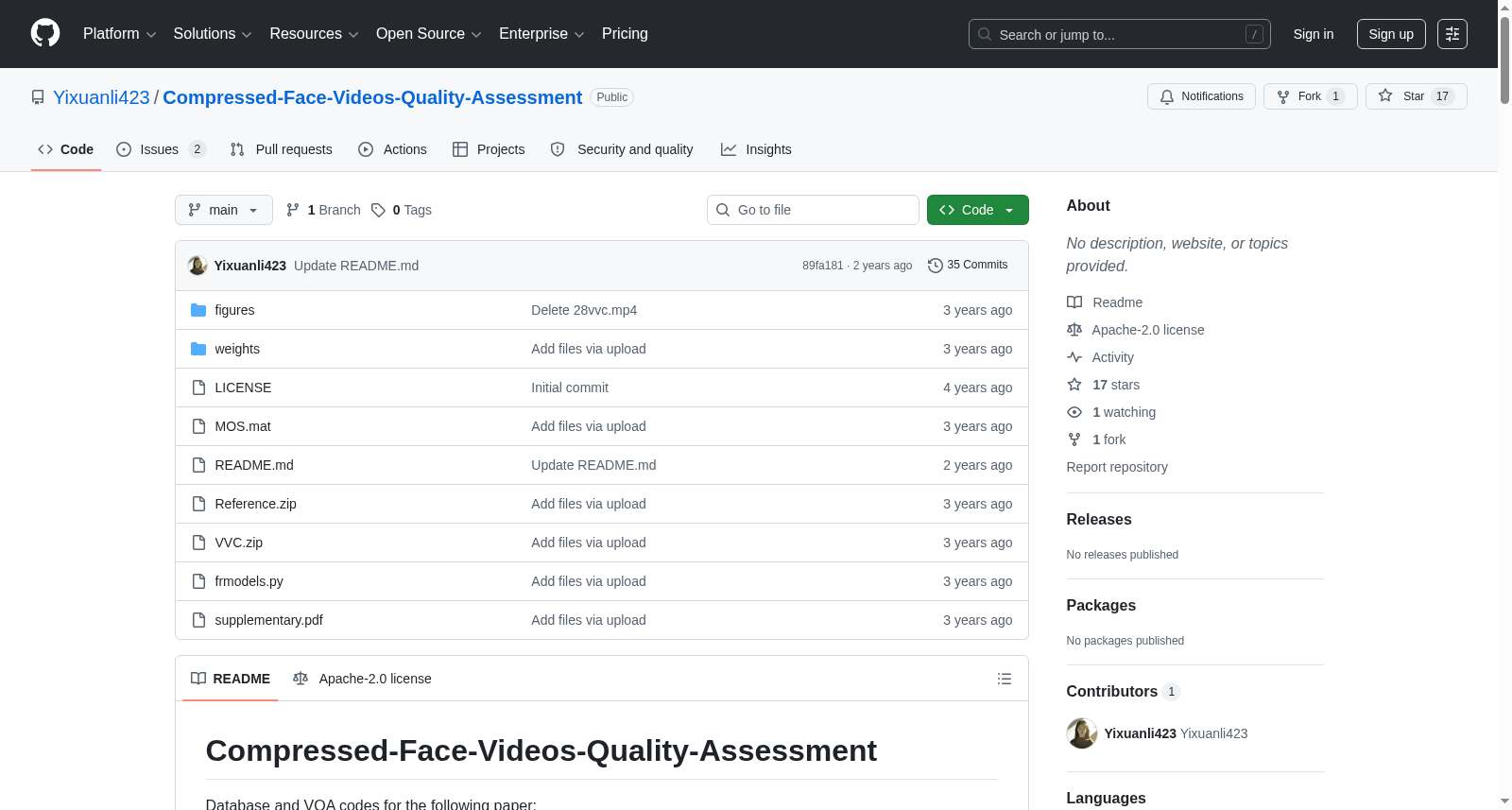The height and width of the screenshot is (810, 1512).
Task: Select the README tab in file viewer
Action: point(231,679)
